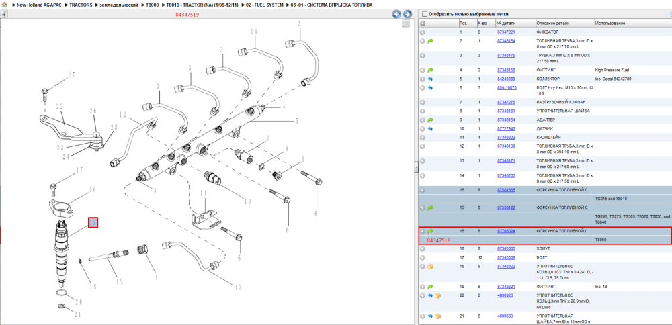672x325 pixels.
Task: Open T8010 - TRACTOR (NA) breadcrumb
Action: (x=202, y=5)
